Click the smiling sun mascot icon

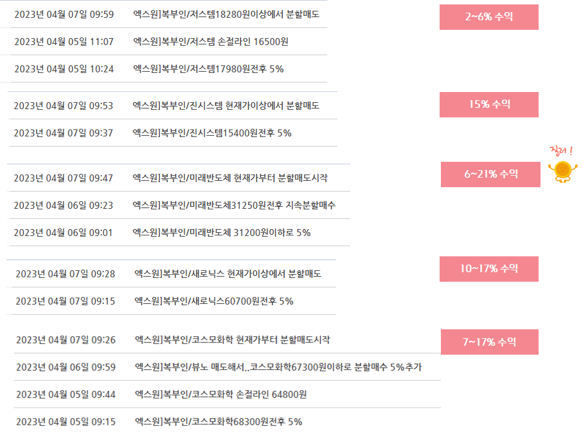563,171
